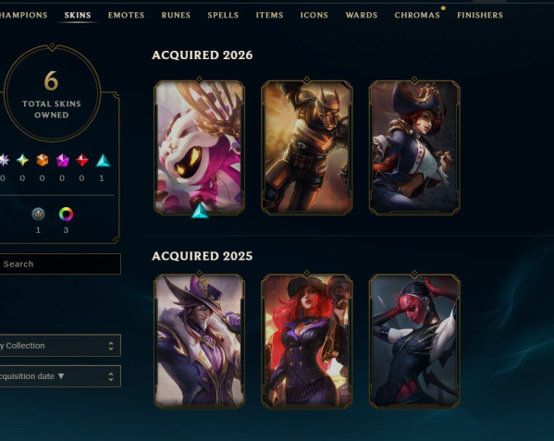Open the Acquisition date sort dropdown
The image size is (554, 441).
pos(60,376)
